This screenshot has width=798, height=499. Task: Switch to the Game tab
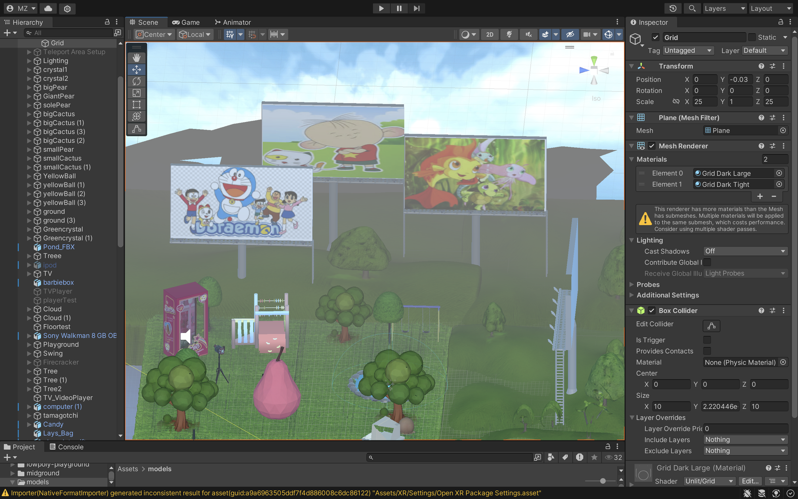coord(185,22)
